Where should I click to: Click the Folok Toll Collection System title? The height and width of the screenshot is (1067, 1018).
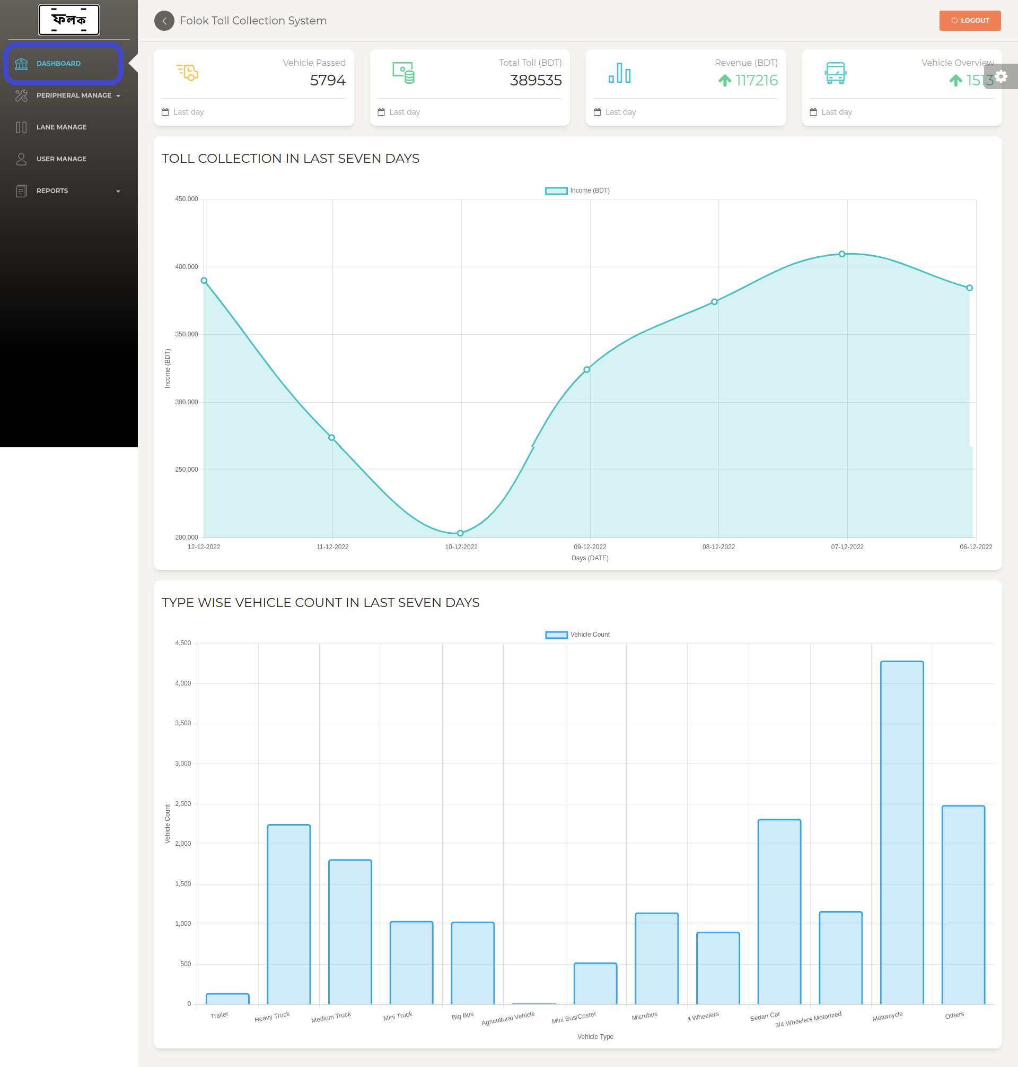(x=253, y=21)
